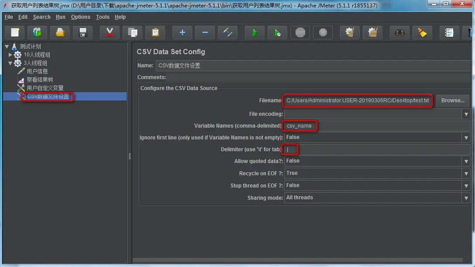
Task: Select the 10人线程组 thread group
Action: 37,55
